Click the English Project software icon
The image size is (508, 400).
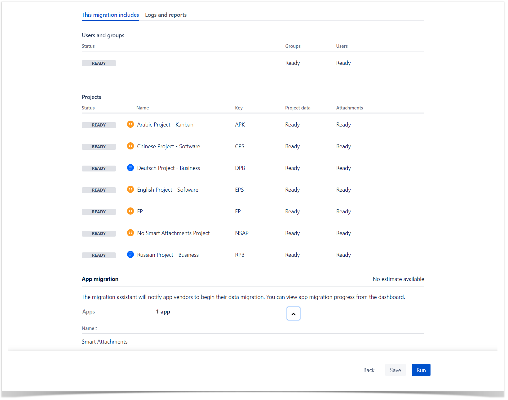click(x=130, y=189)
